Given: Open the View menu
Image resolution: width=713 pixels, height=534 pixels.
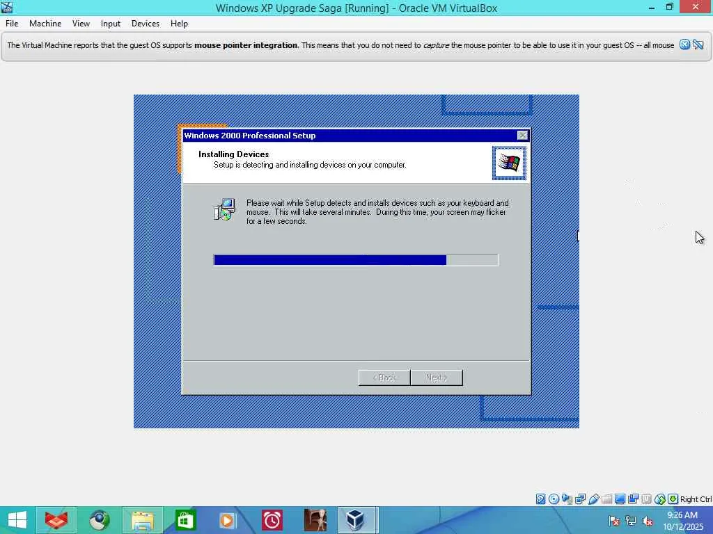Looking at the screenshot, I should [81, 24].
